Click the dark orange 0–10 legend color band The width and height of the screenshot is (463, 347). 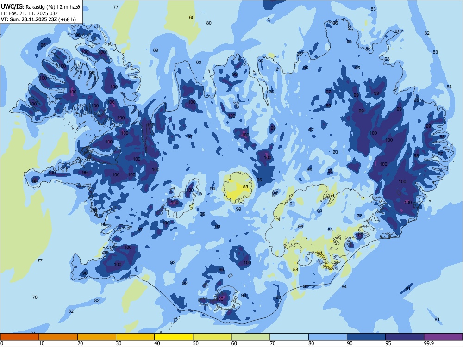(19, 337)
